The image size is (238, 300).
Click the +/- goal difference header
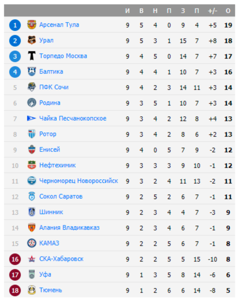212,11
